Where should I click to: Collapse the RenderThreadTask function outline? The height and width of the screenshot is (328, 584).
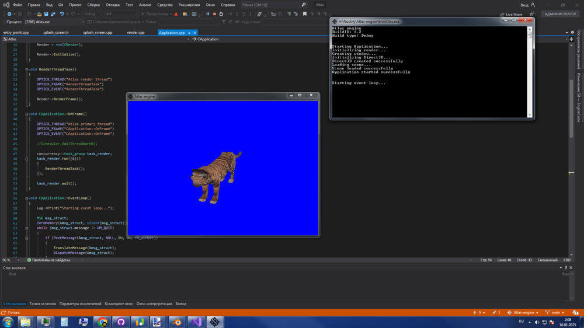click(27, 69)
